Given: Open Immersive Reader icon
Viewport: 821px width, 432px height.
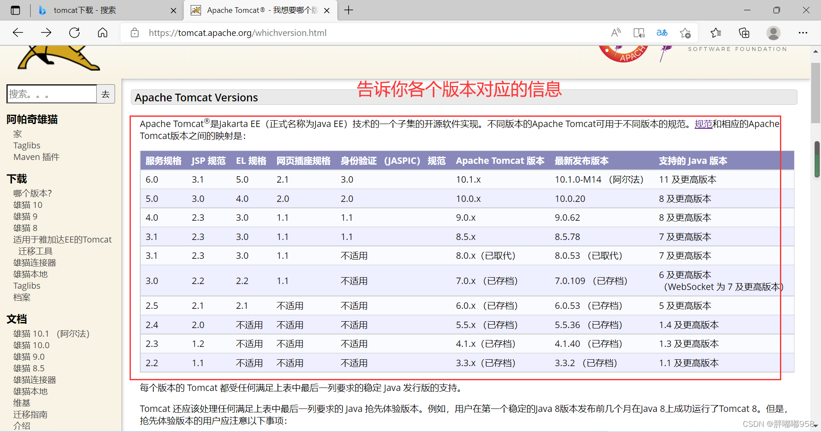Looking at the screenshot, I should (639, 33).
